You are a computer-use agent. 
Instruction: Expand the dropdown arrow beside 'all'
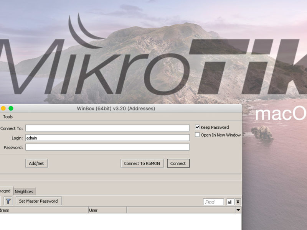pyautogui.click(x=238, y=202)
